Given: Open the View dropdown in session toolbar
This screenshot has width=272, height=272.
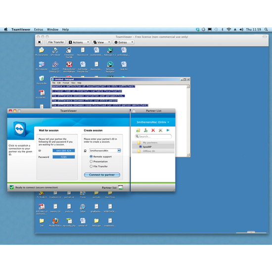Looking at the screenshot, I should click(x=101, y=42).
